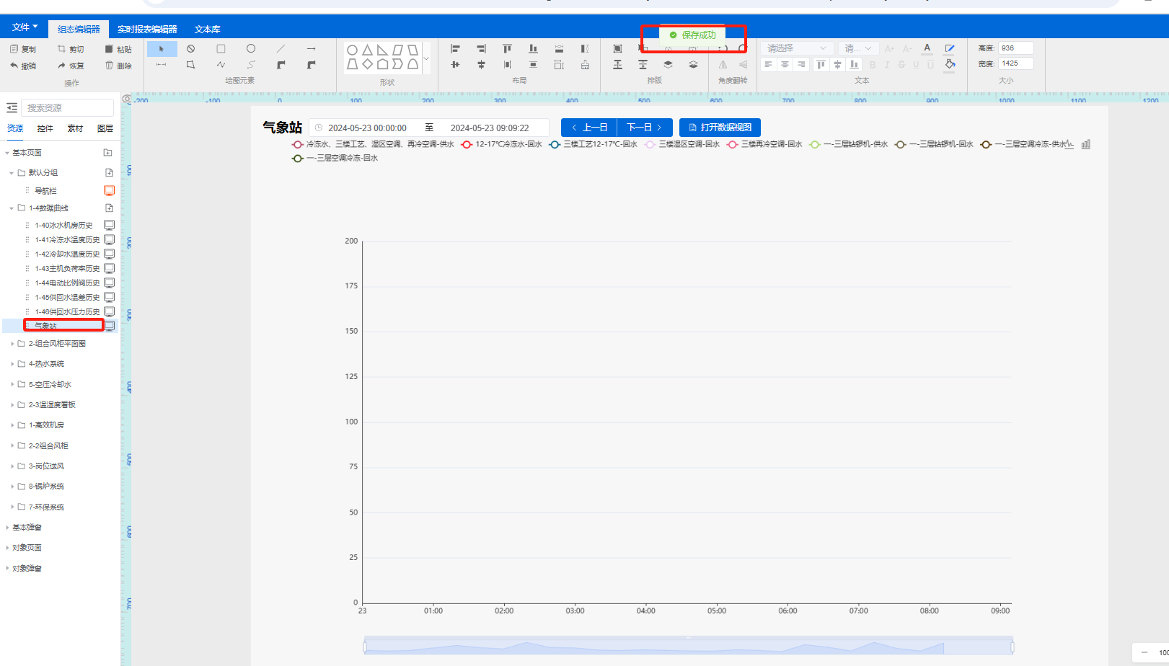Image resolution: width=1169 pixels, height=666 pixels.
Task: Undo with the 撤销 button
Action: click(x=23, y=66)
